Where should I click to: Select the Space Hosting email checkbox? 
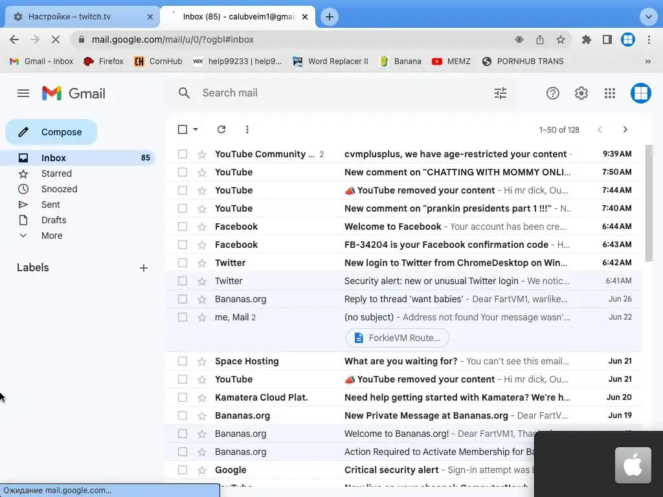point(183,361)
